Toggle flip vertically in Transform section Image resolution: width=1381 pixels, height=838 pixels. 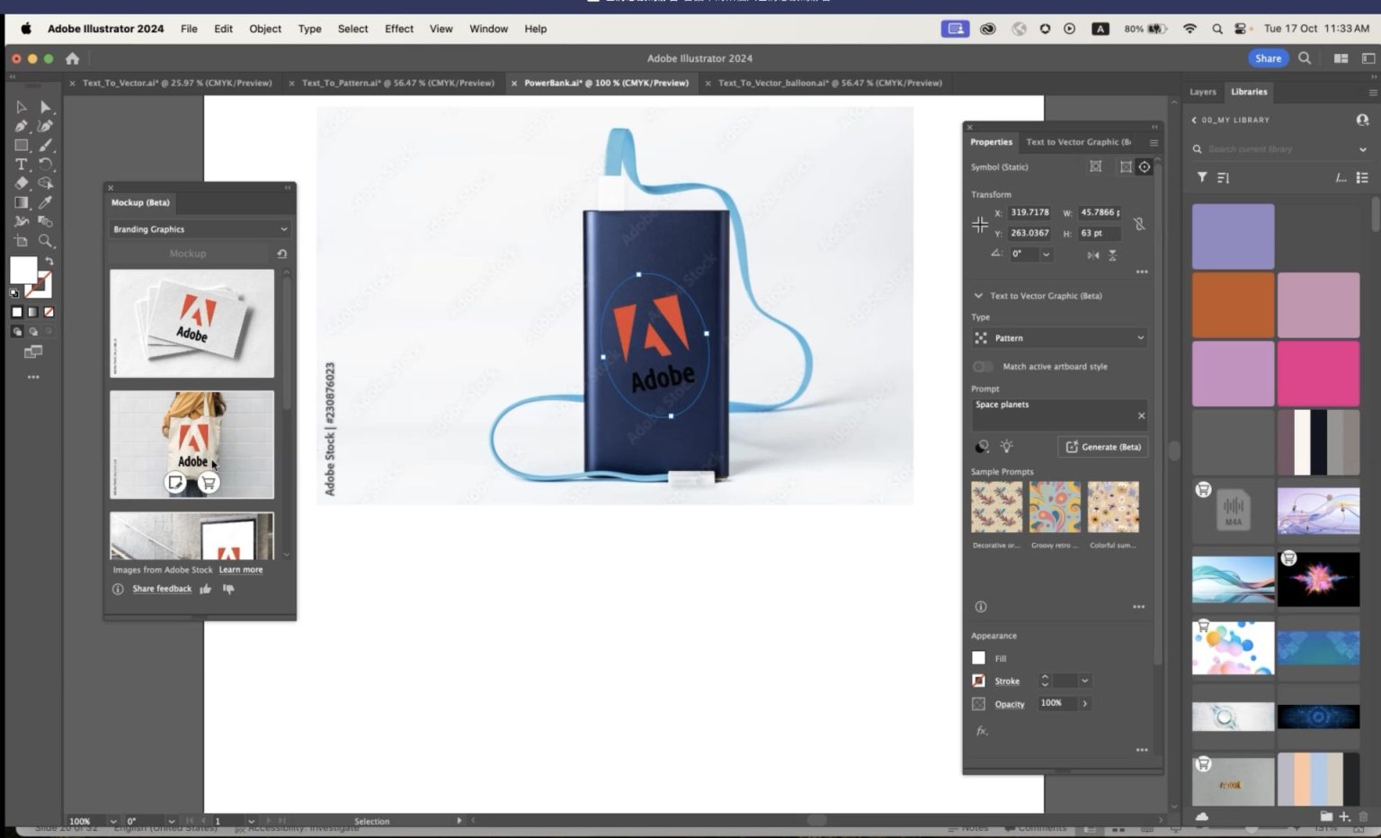[1113, 255]
